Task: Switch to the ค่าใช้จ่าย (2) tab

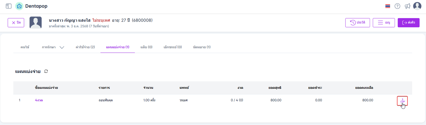Action: point(85,47)
